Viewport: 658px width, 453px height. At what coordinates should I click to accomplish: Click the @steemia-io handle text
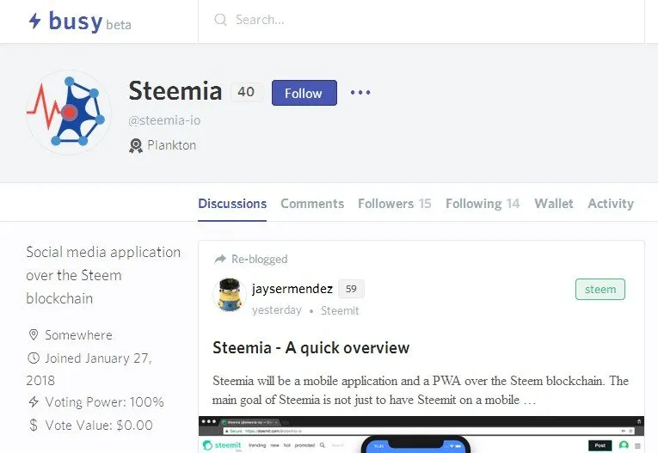[164, 120]
